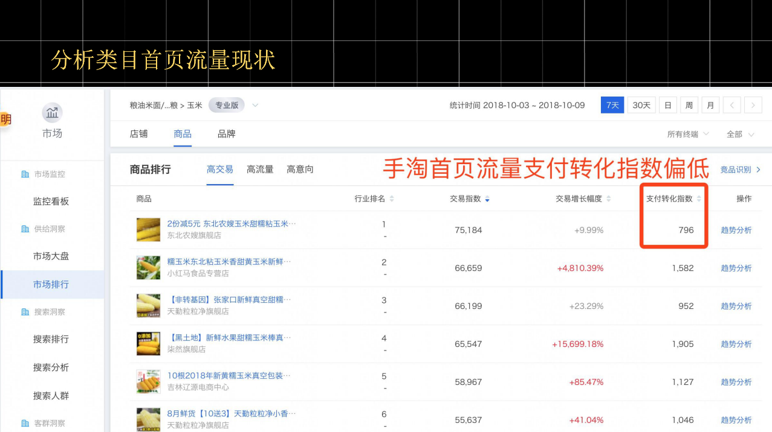This screenshot has height=432, width=772.
Task: Click the 小红马食品专营店 product thumbnail
Action: pos(149,268)
